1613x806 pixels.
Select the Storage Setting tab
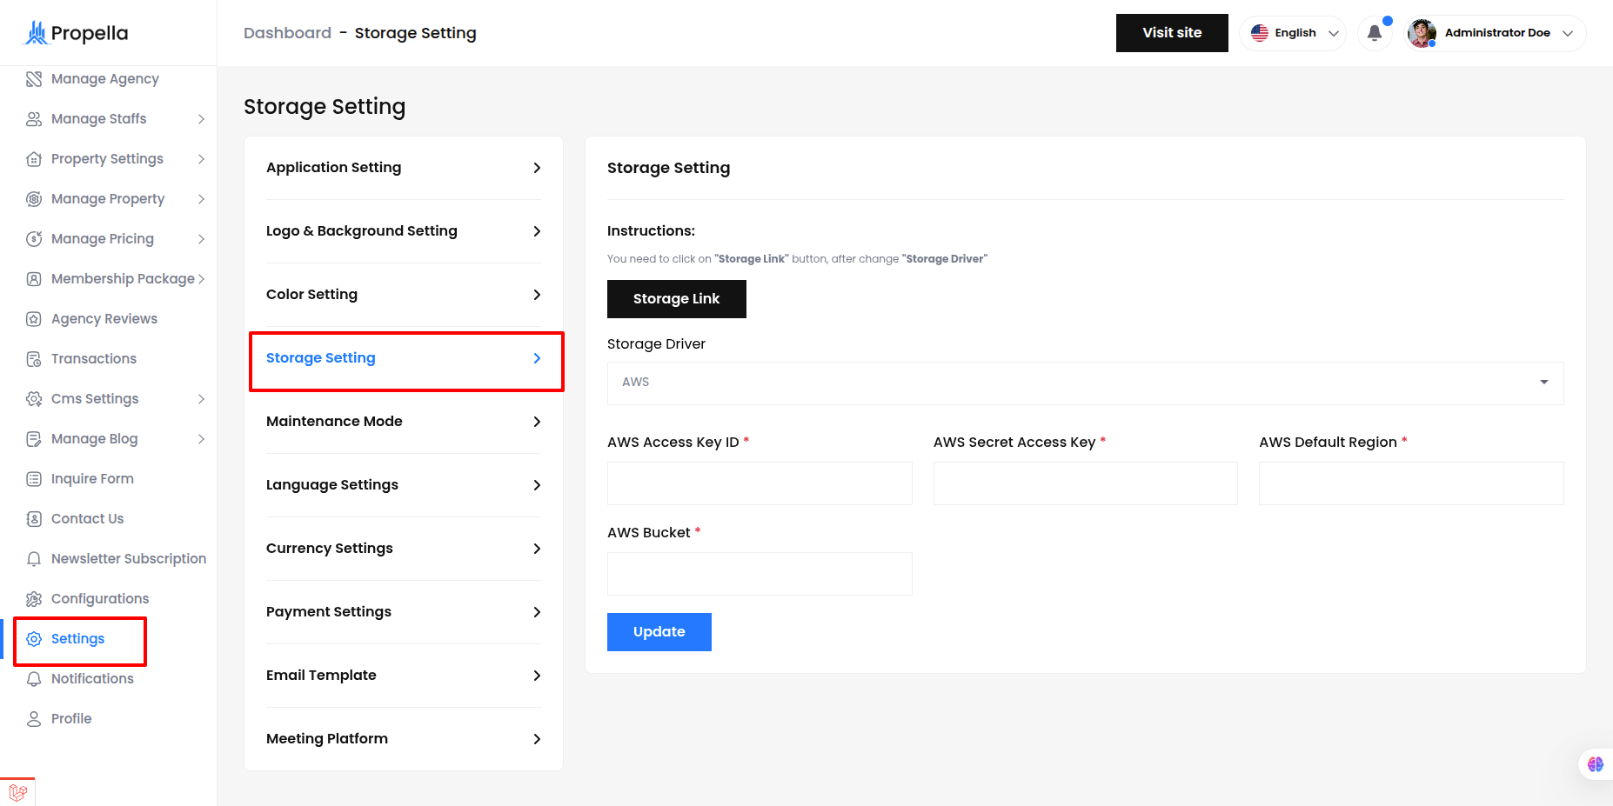[x=404, y=358]
